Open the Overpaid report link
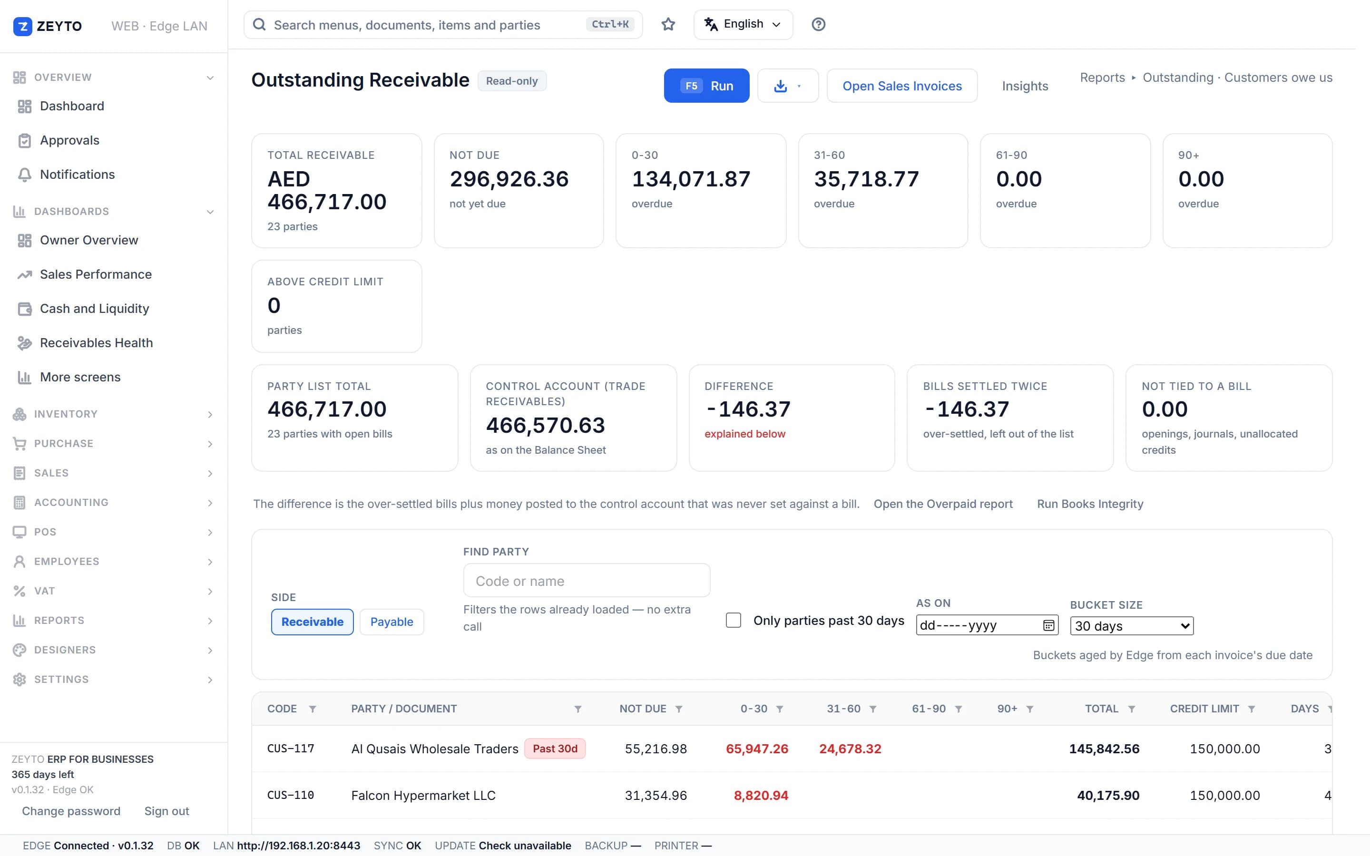1370x856 pixels. pos(942,504)
